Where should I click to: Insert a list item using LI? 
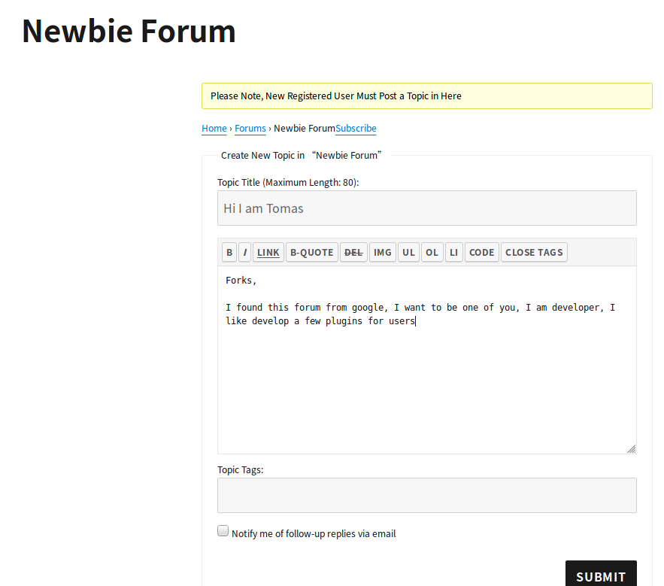pos(453,252)
